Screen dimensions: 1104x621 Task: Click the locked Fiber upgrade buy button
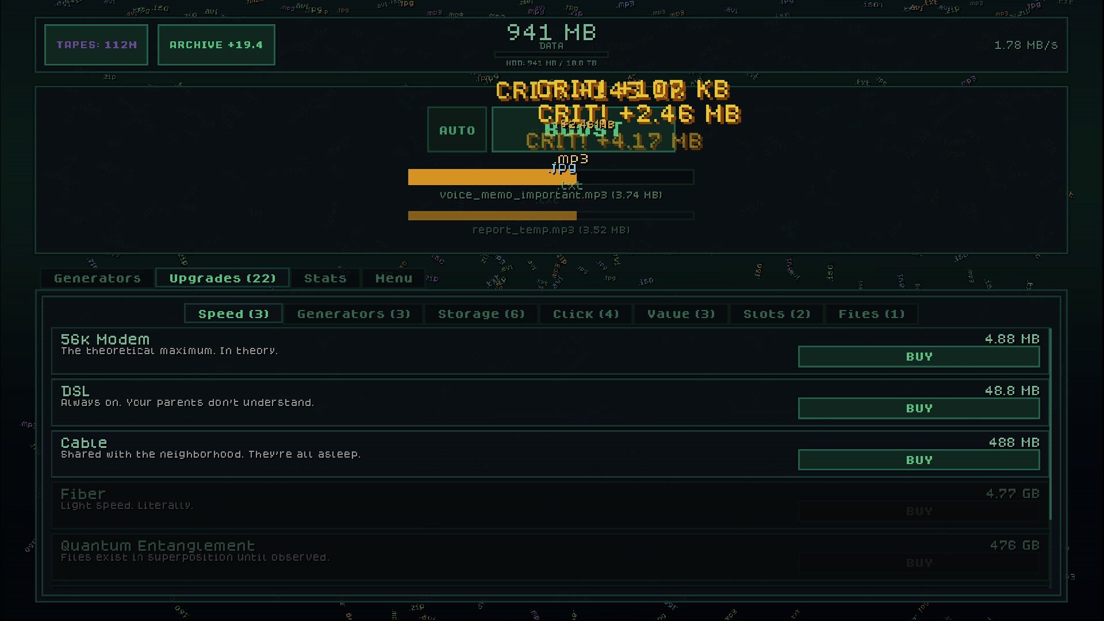click(x=918, y=511)
